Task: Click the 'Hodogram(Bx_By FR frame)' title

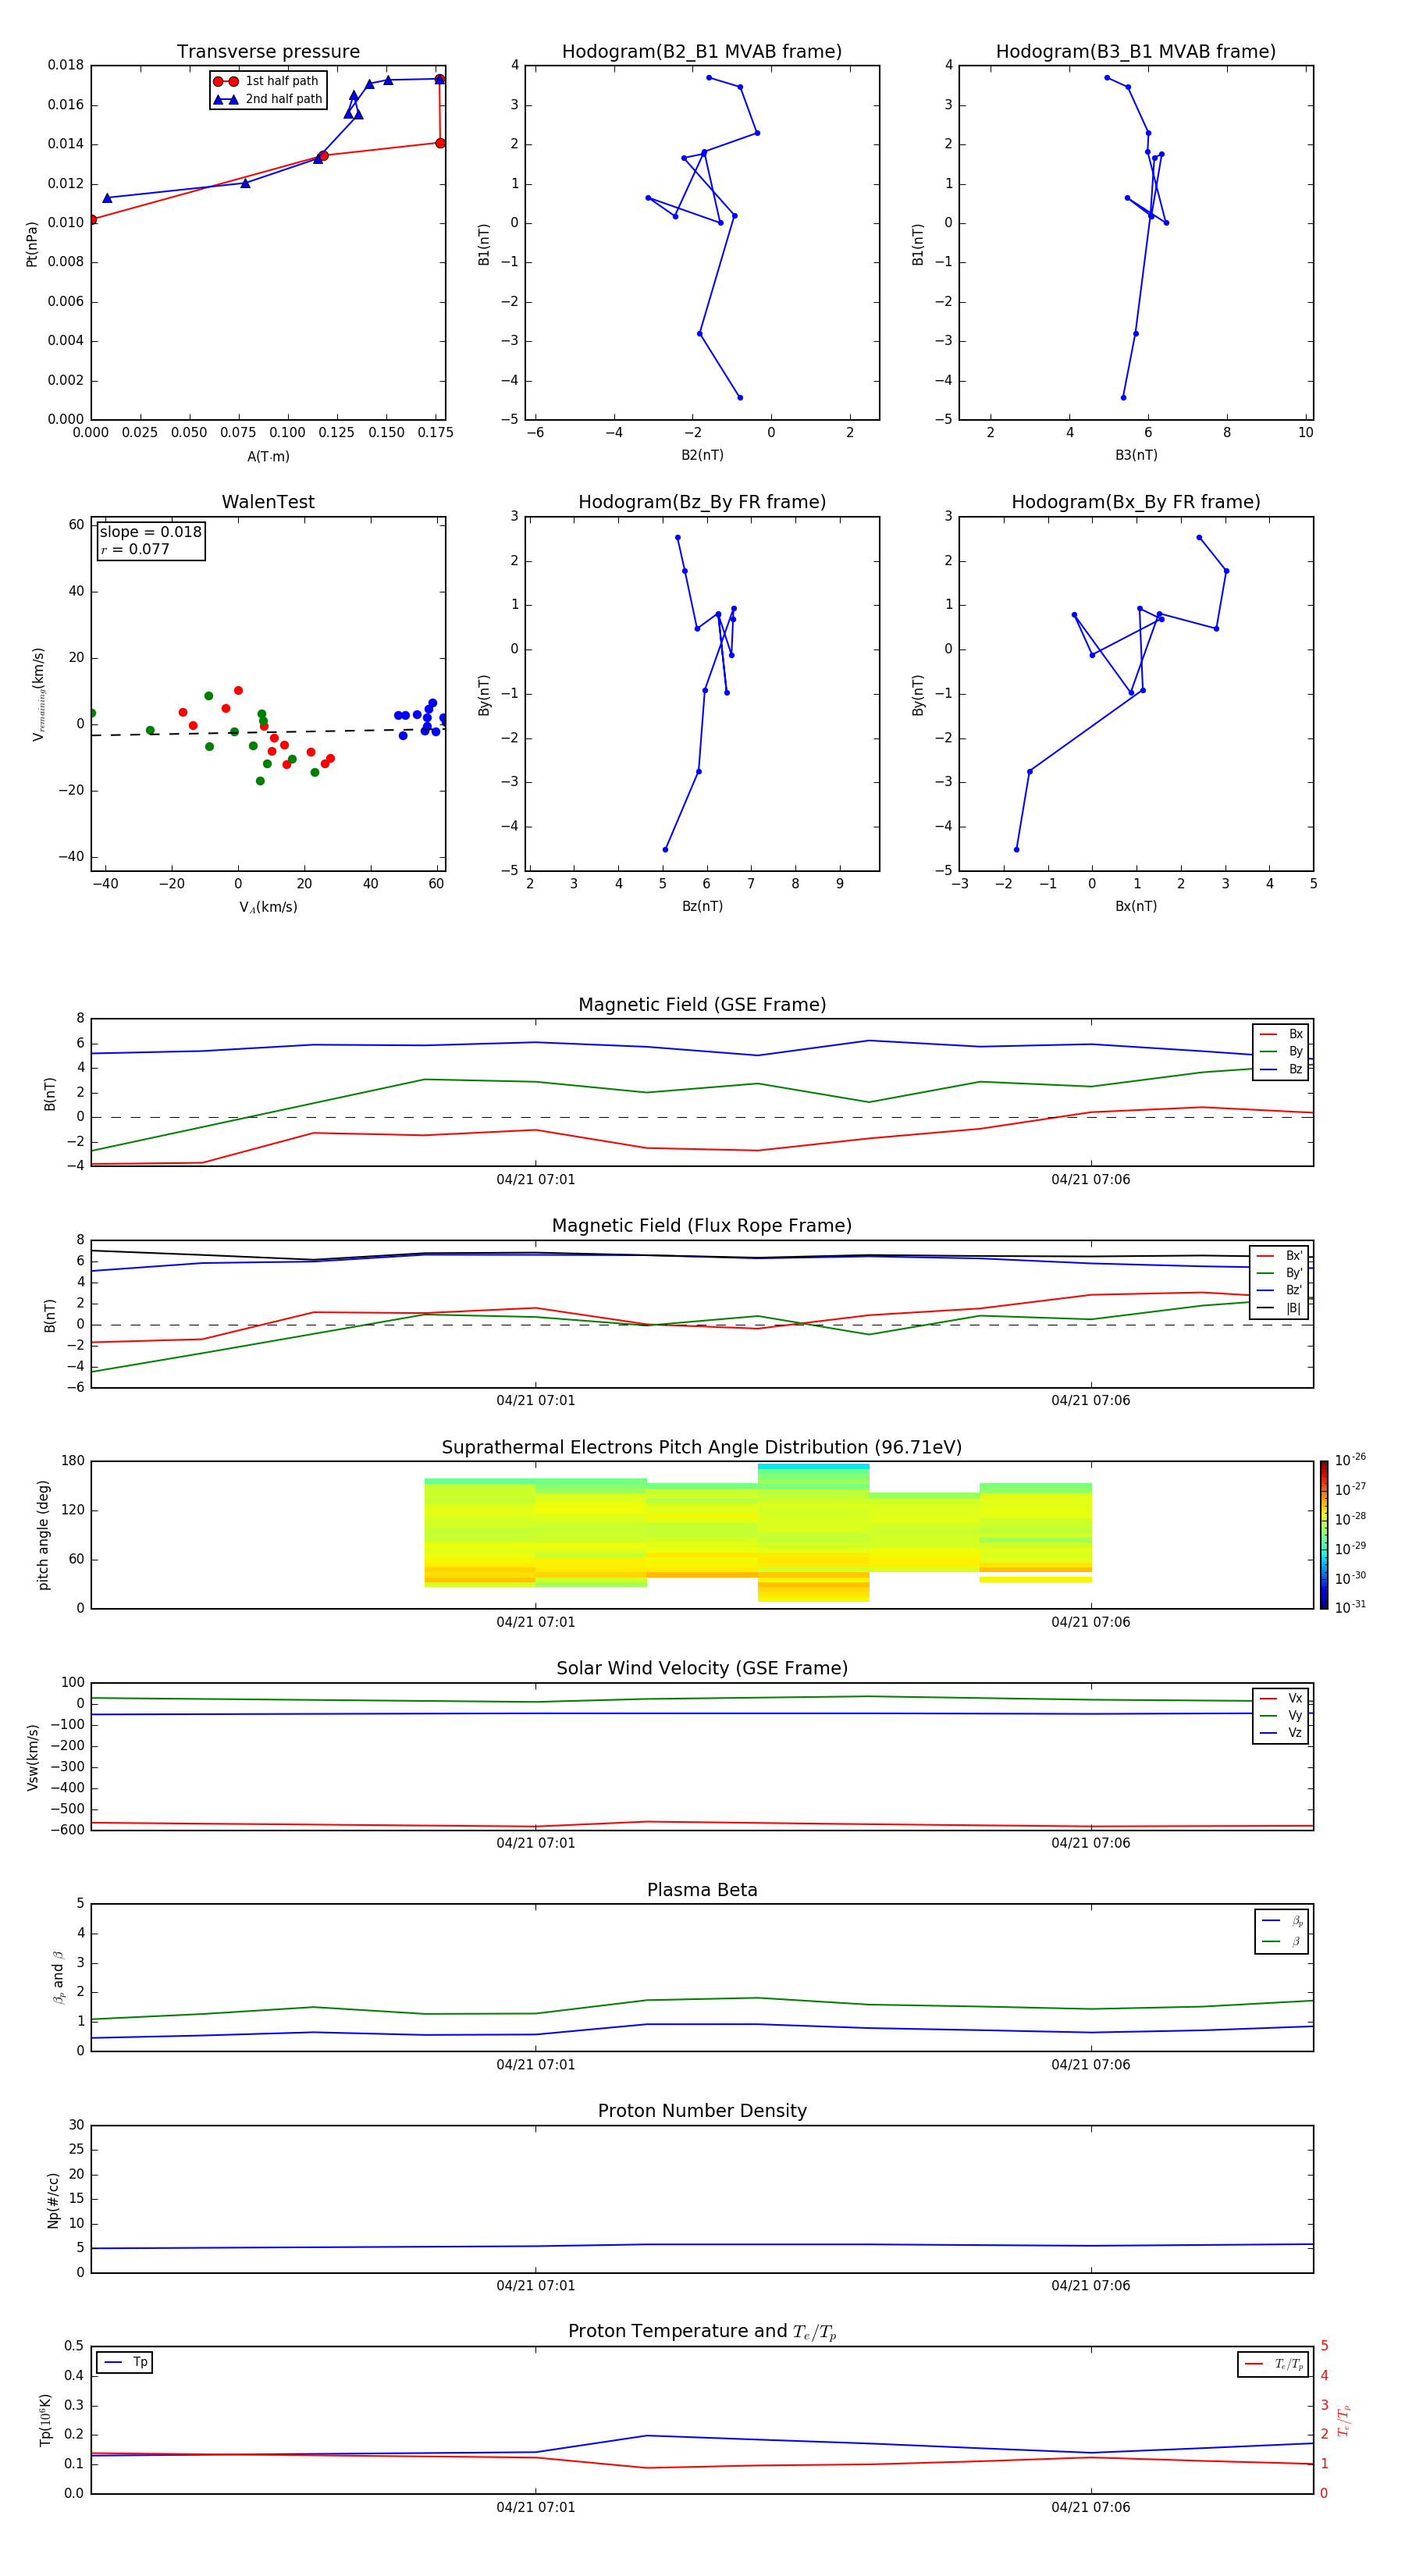Action: pos(1136,502)
